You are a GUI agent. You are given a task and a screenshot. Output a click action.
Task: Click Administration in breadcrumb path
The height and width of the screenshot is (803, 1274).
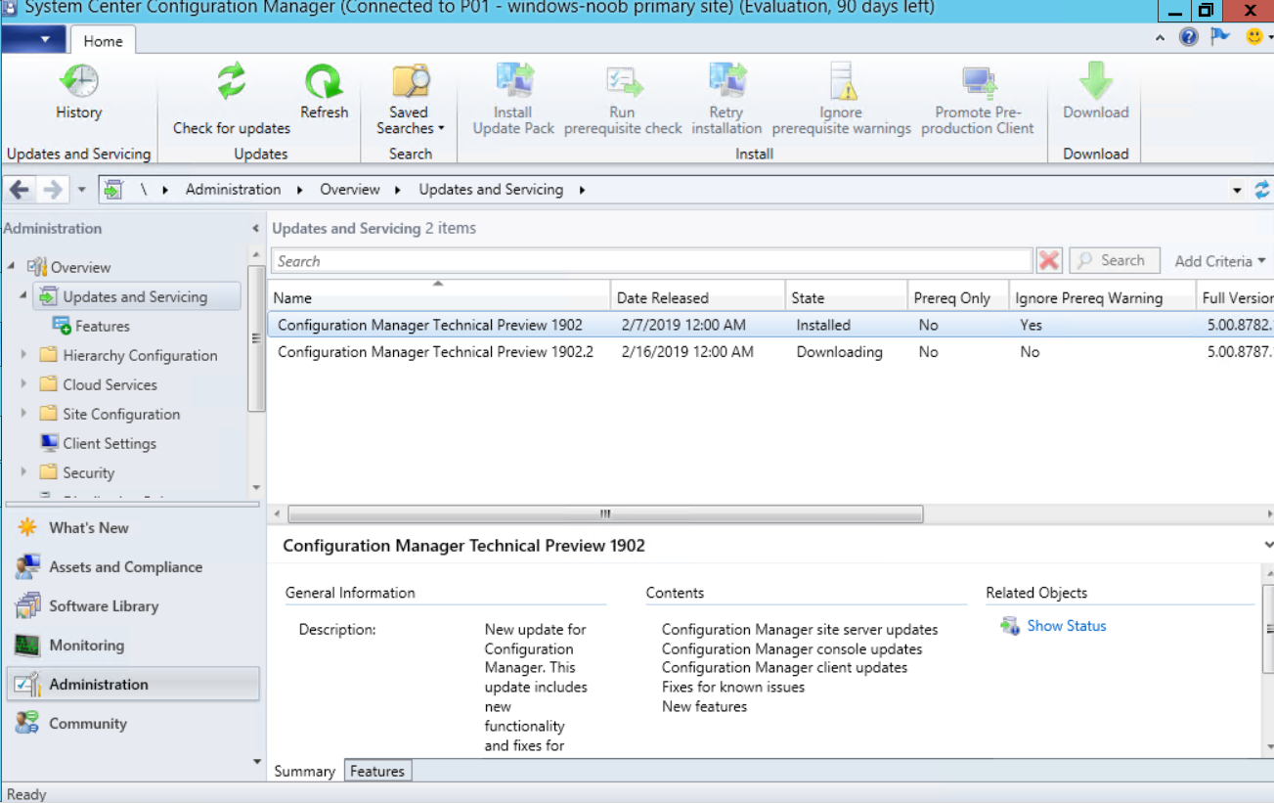(x=233, y=190)
